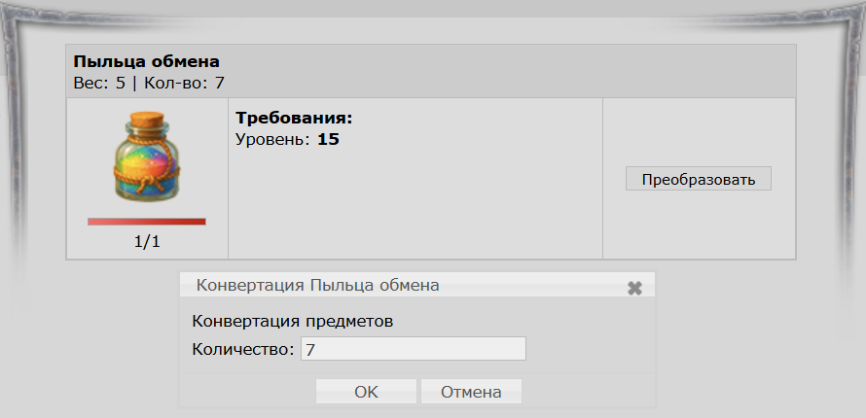866x418 pixels.
Task: Close the Конвертация dialog with the X
Action: point(635,288)
